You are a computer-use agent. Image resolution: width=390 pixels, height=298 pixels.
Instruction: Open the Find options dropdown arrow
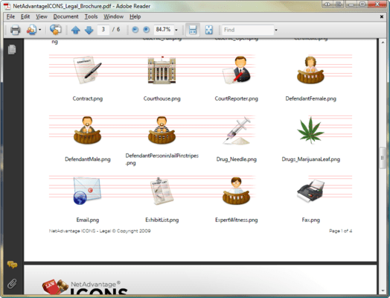276,30
